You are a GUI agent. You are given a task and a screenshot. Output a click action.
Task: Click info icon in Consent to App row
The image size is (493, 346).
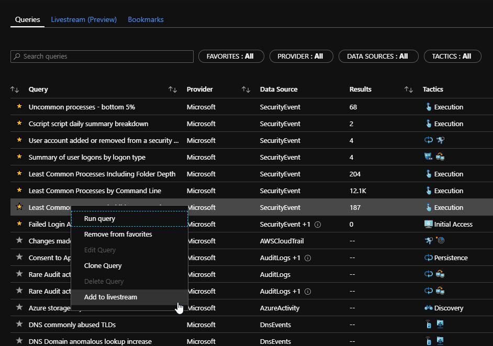click(x=308, y=258)
